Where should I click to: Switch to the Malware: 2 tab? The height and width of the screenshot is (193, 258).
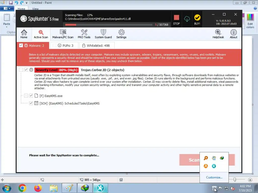click(33, 45)
